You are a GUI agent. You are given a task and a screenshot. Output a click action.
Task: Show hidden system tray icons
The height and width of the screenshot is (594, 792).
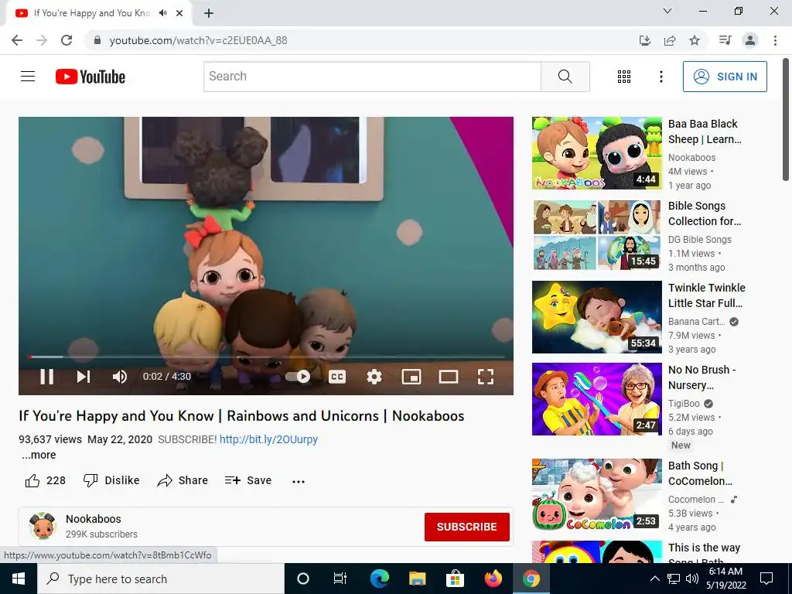pos(654,579)
